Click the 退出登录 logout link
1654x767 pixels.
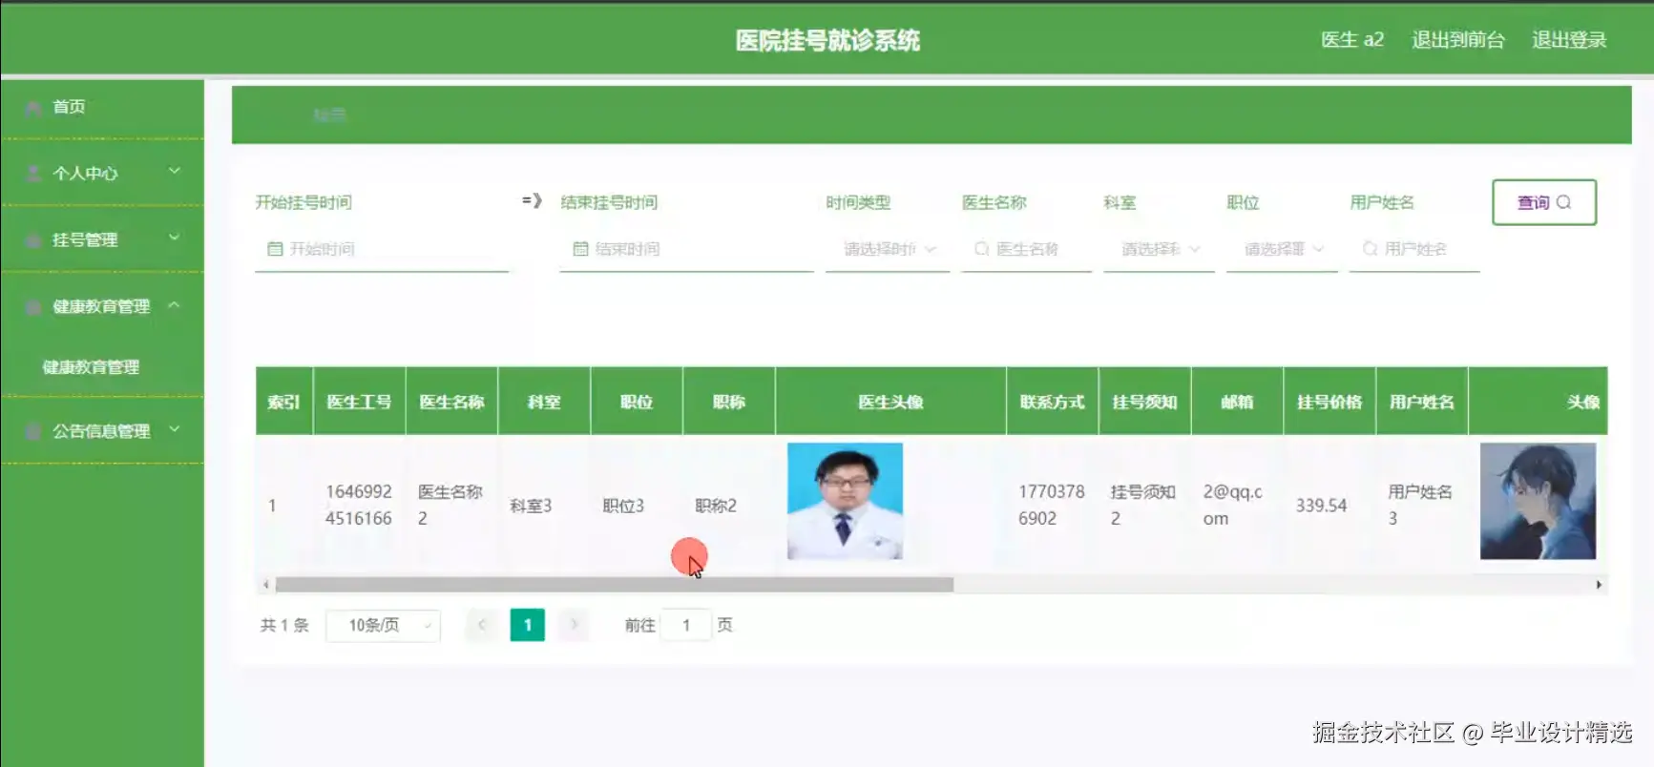(1569, 40)
